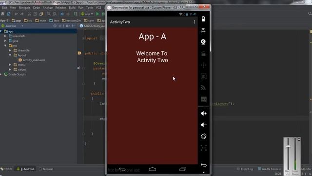Click the Undo toolbar arrow

pyautogui.click(x=16, y=14)
